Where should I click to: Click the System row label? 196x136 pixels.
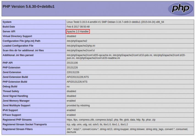click(7, 22)
